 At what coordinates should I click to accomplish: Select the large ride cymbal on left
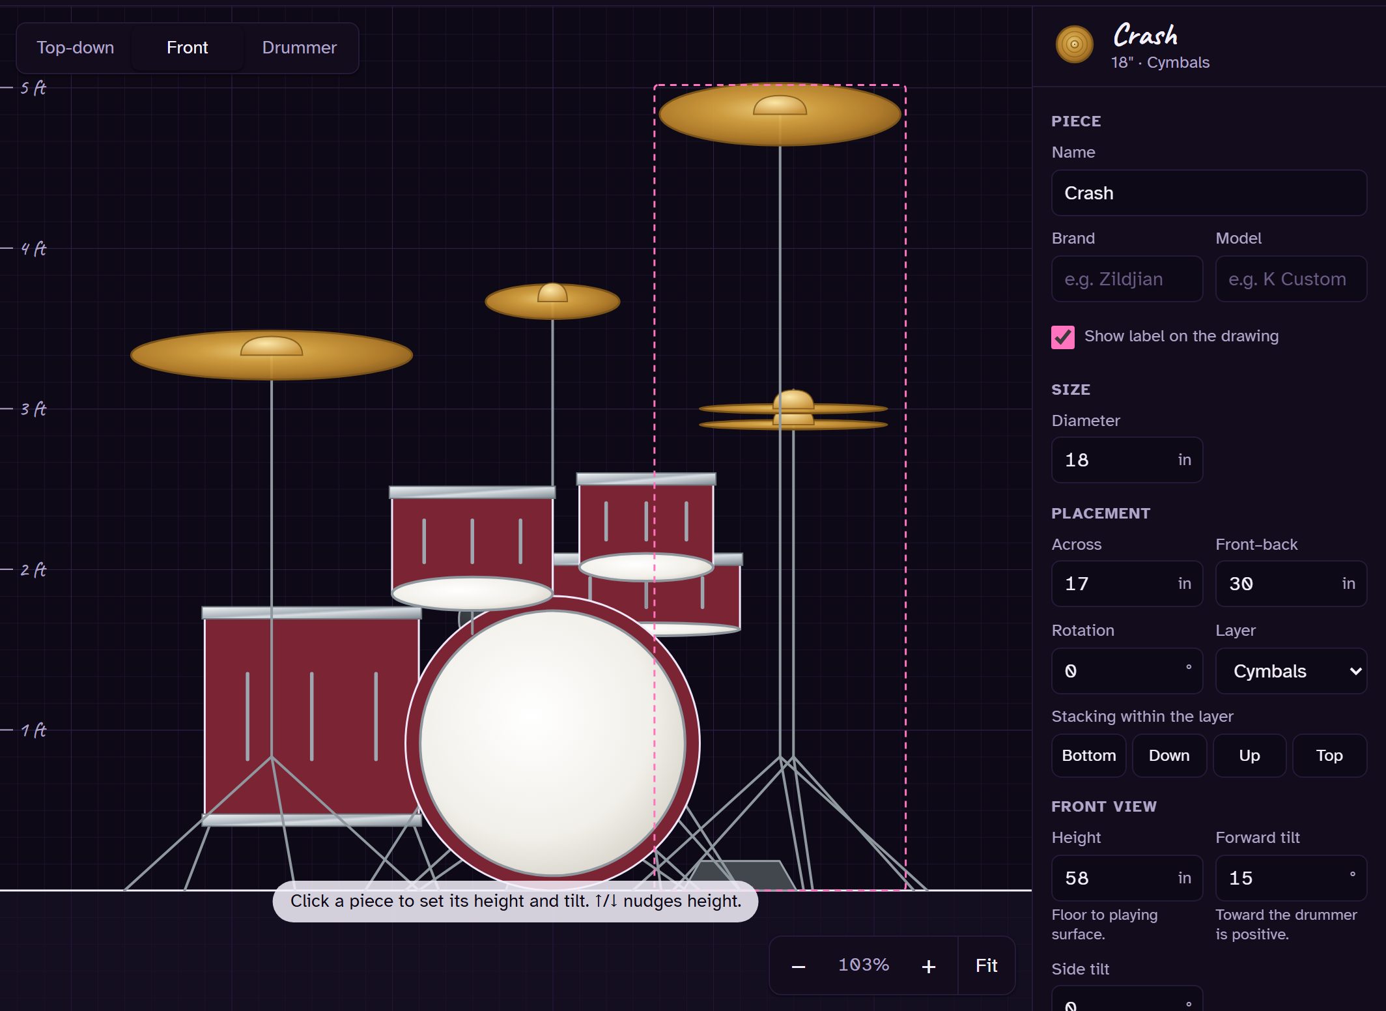tap(272, 355)
